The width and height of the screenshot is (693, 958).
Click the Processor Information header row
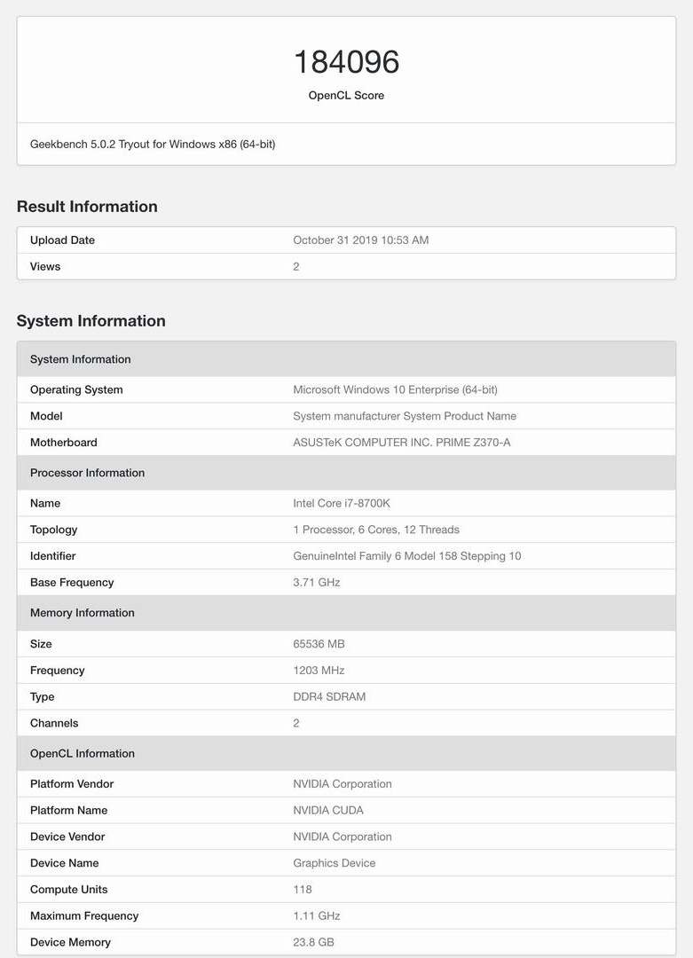tap(346, 473)
